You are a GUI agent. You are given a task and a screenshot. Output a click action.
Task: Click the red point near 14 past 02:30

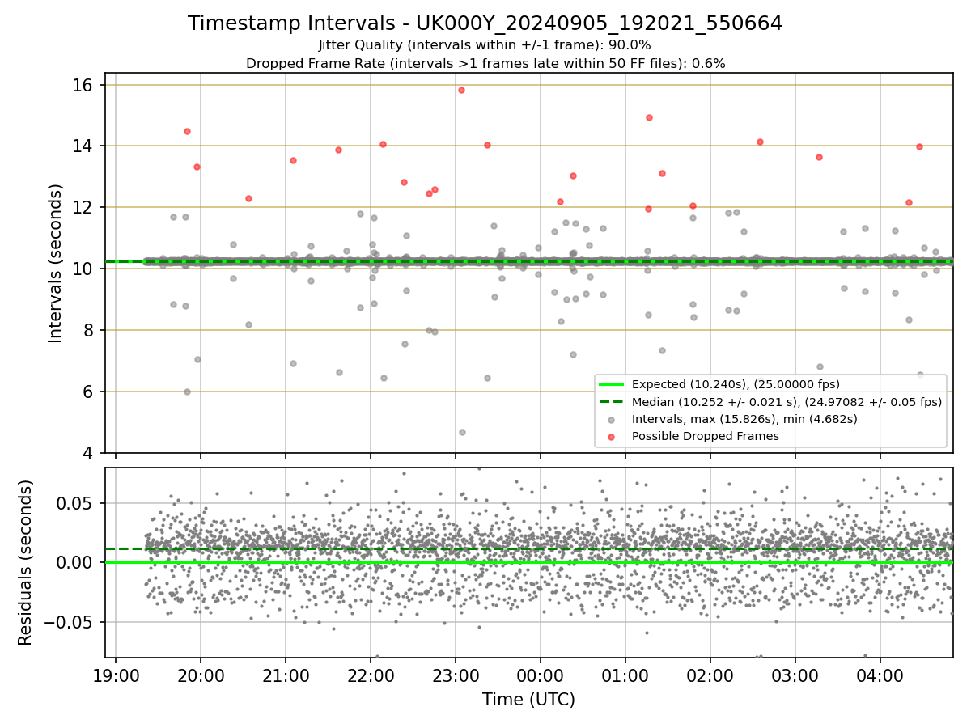coord(760,142)
